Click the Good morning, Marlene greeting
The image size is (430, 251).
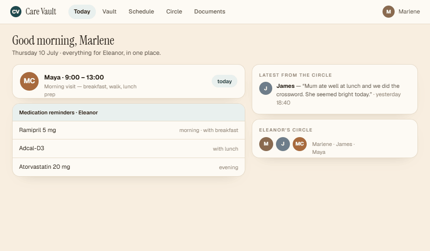tap(63, 40)
